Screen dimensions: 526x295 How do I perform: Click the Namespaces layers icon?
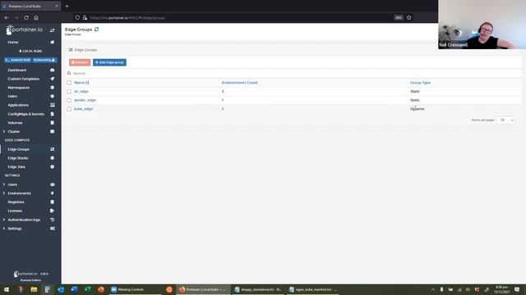53,88
